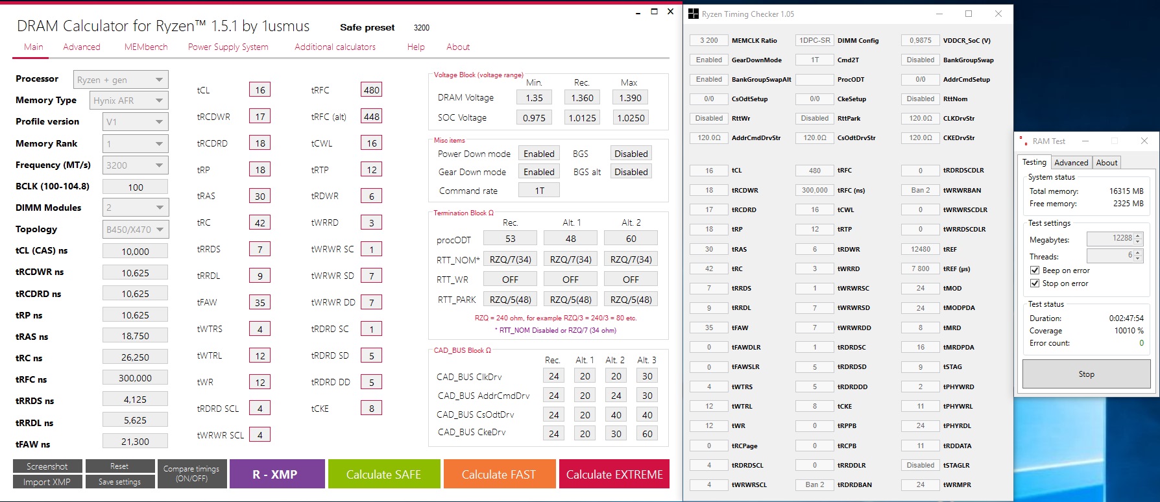Click the Stop button in RAM Test
Viewport: 1160px width, 502px height.
[1087, 374]
